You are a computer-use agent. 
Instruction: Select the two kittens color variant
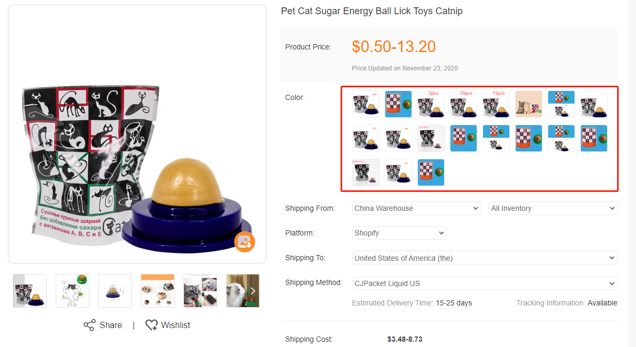coord(529,104)
